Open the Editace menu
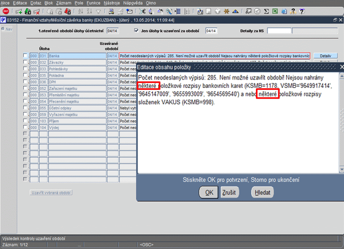 pos(20,3)
